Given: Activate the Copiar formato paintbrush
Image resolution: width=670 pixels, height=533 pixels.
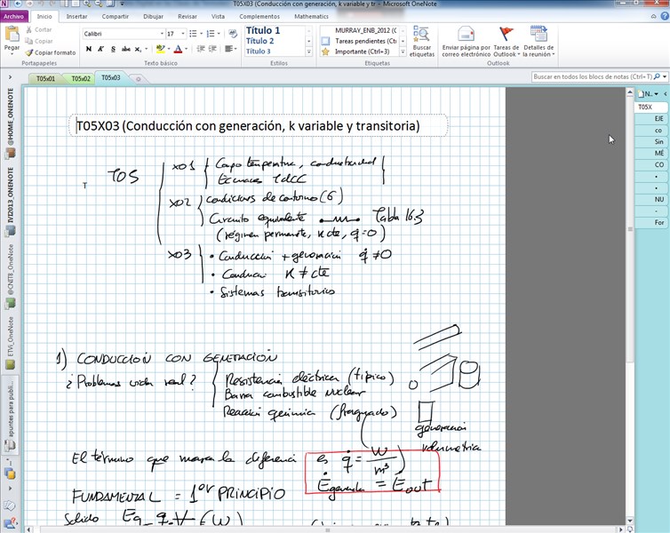Looking at the screenshot, I should (x=50, y=52).
